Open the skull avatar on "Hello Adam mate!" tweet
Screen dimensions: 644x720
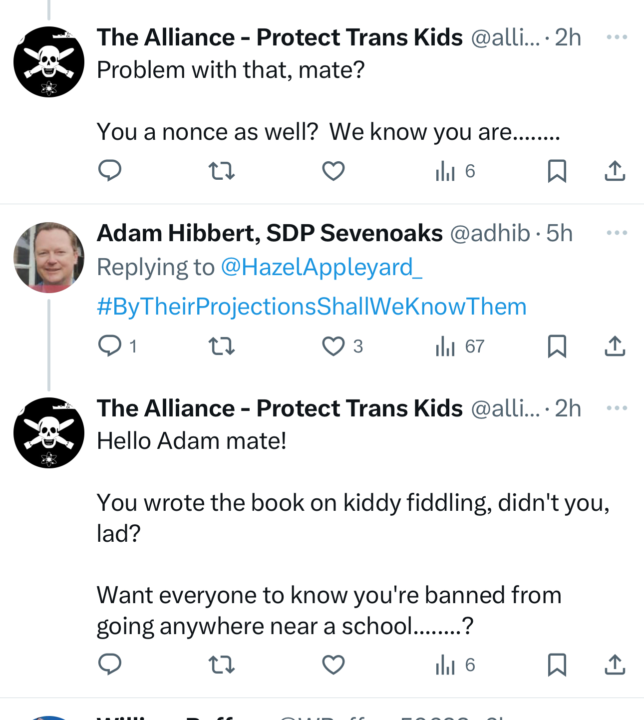(x=49, y=433)
